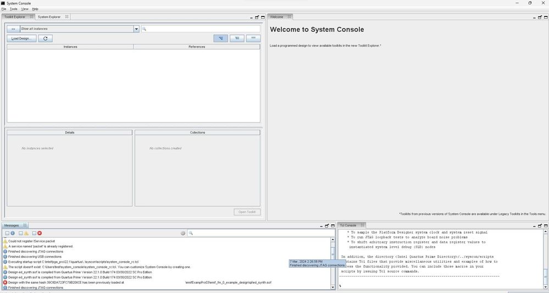Click the Open Toolkit button
549x293 pixels.
pos(247,212)
